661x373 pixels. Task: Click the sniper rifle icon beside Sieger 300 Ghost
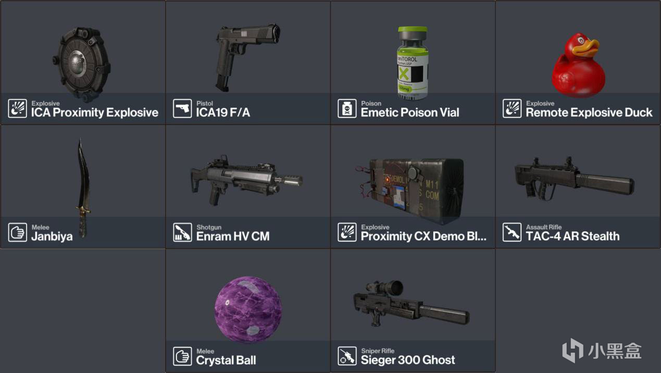tap(347, 356)
